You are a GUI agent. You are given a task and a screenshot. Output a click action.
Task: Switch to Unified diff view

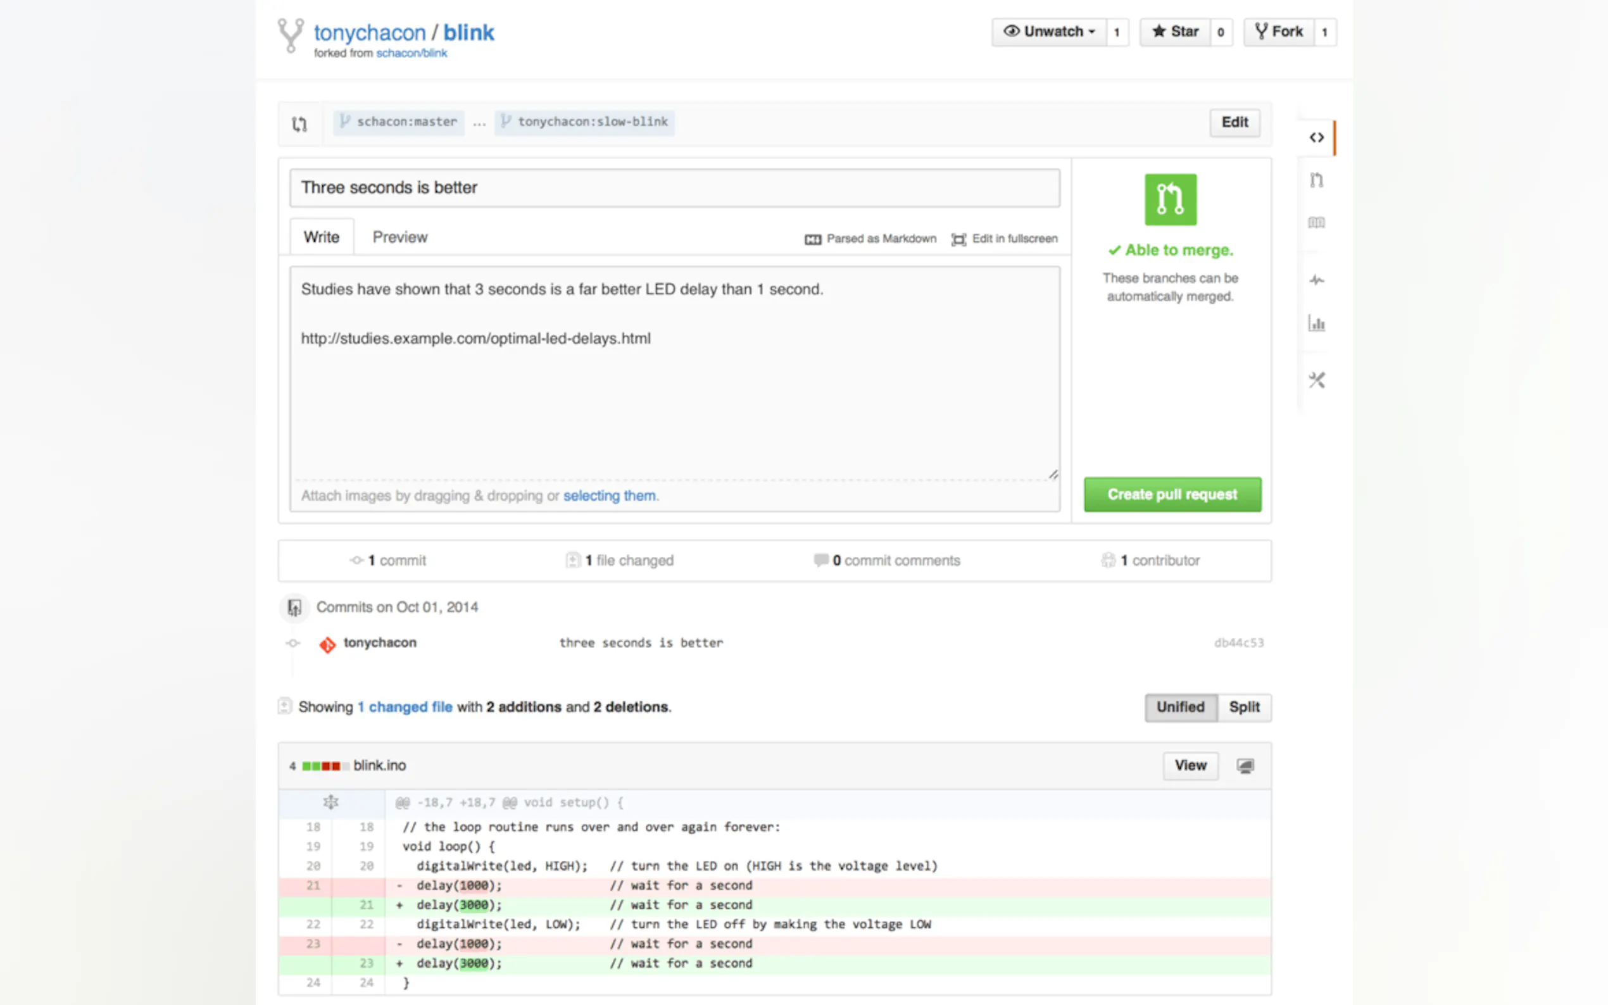point(1181,707)
